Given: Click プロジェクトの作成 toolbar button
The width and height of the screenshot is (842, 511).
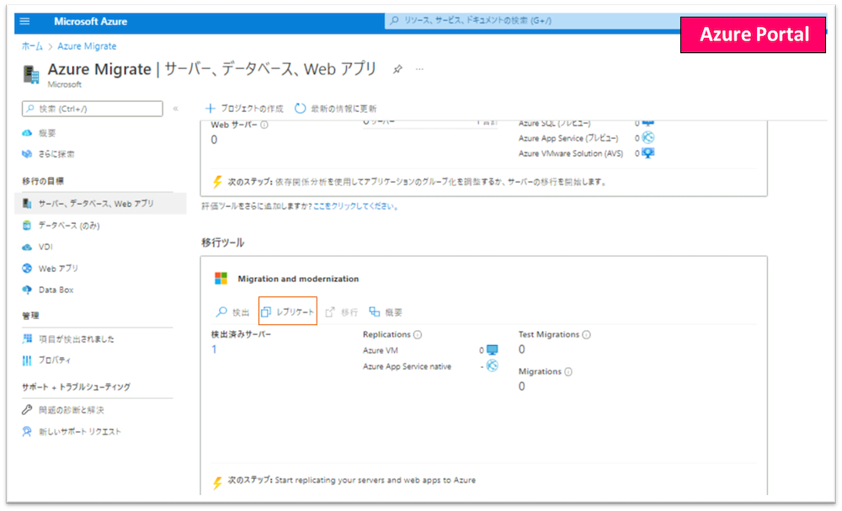Looking at the screenshot, I should point(244,109).
